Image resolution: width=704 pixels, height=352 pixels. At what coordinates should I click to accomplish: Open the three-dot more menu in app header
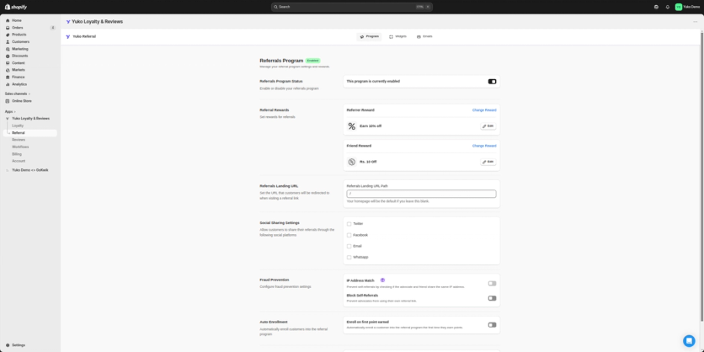coord(696,22)
